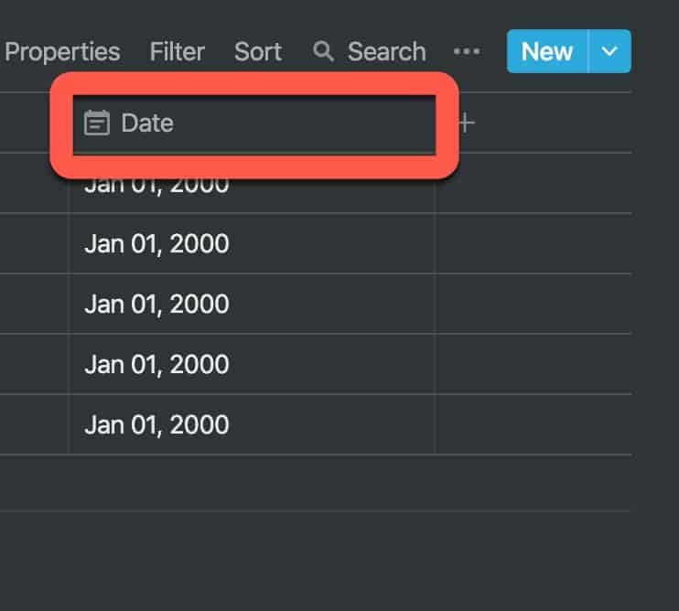Click the empty new row below the table

(315, 483)
